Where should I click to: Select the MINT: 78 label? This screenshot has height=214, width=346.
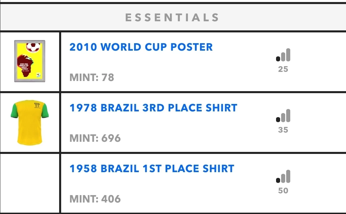(x=92, y=77)
